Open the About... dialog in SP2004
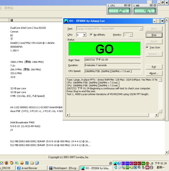 (x=154, y=73)
